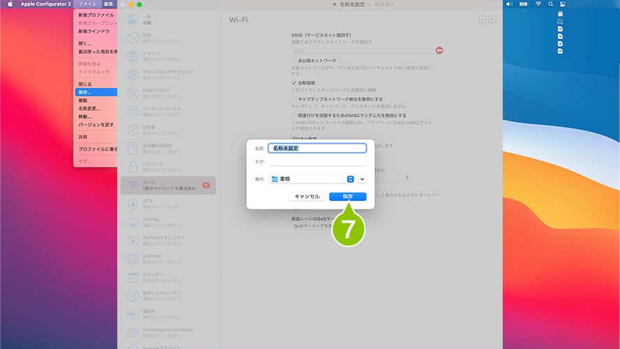Open the location popup showing 書類

point(311,179)
